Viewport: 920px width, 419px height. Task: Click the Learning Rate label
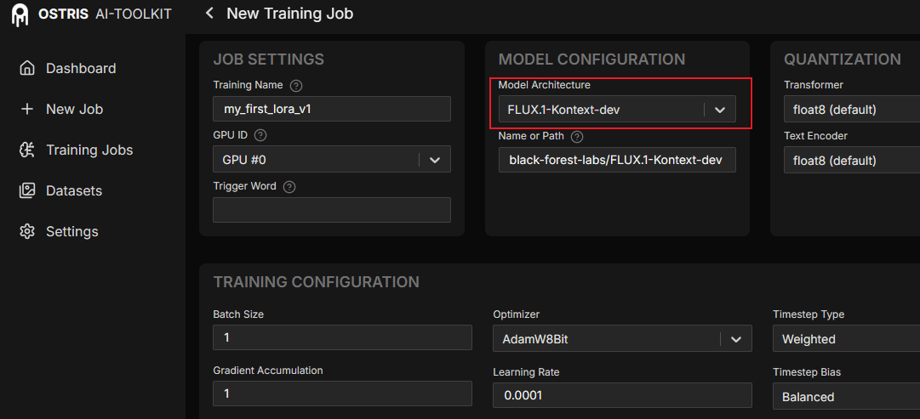click(526, 372)
